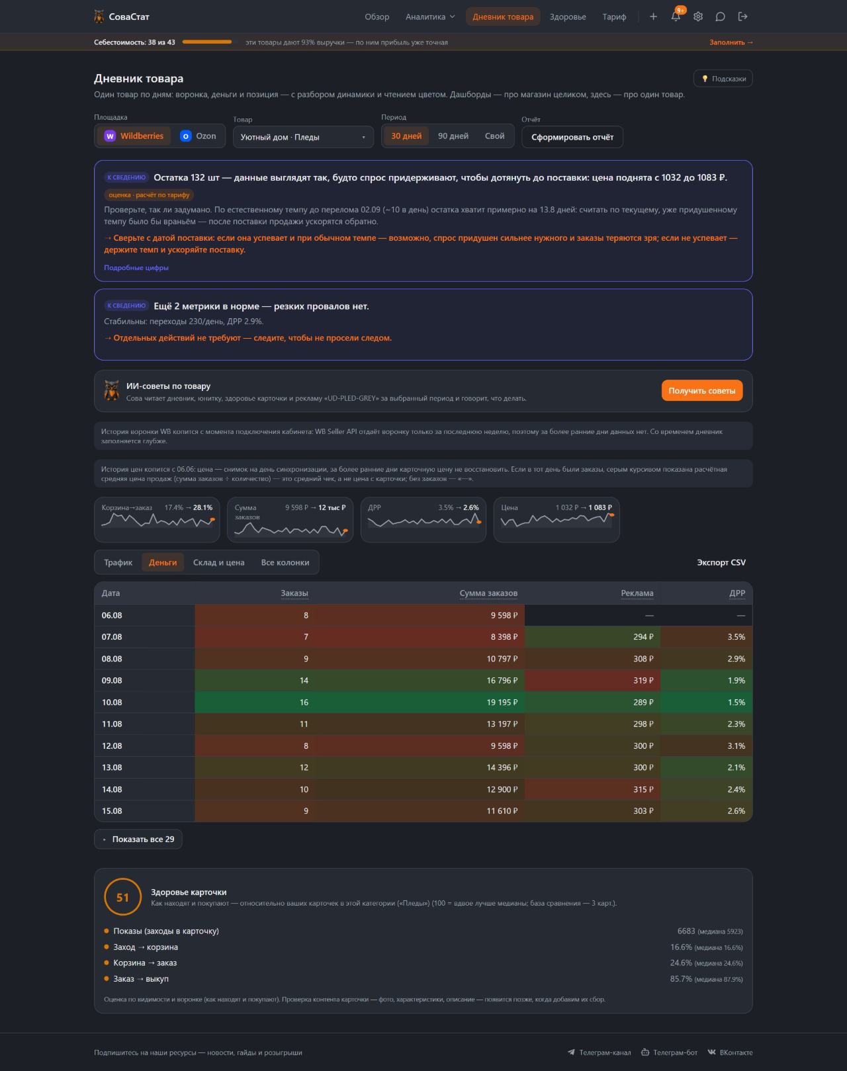
Task: Click the owl icon in ИИ-советы card
Action: pyautogui.click(x=112, y=390)
